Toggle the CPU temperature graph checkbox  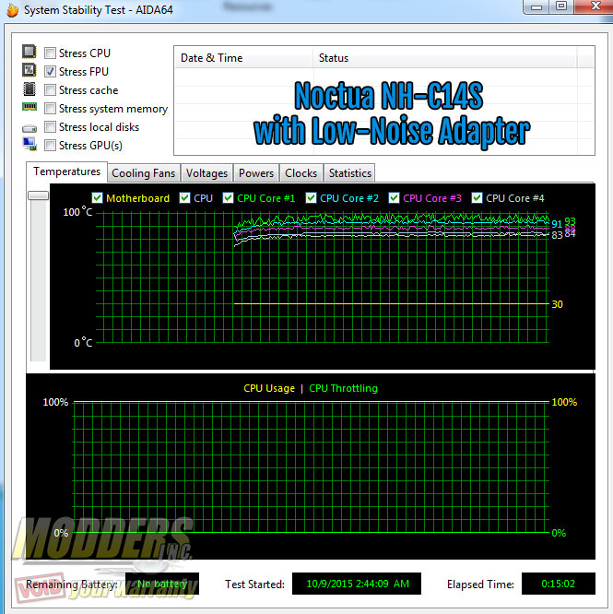pos(184,197)
